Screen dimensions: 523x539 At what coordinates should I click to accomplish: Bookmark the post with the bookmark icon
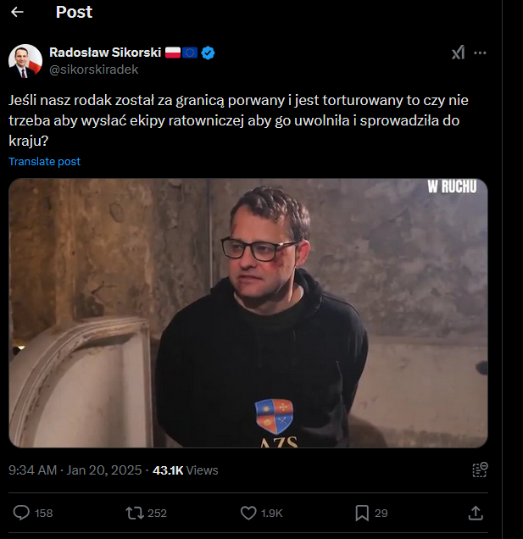361,513
